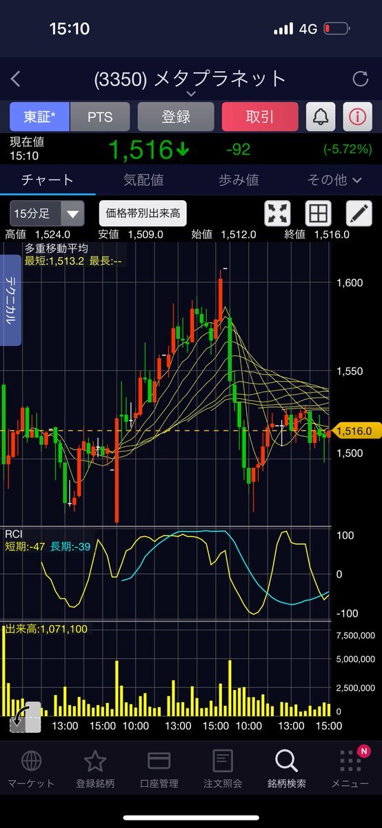Open マーケット globe icon in bottom bar
This screenshot has height=828, width=382.
tap(31, 769)
